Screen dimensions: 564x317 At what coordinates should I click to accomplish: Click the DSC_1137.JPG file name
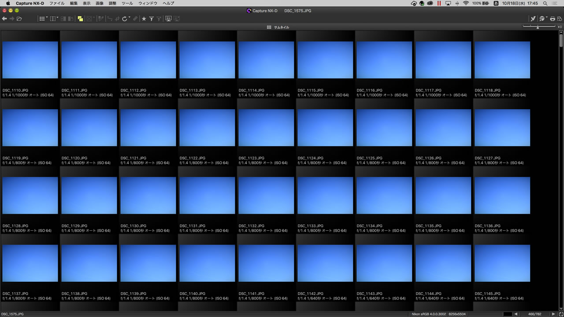click(x=15, y=294)
